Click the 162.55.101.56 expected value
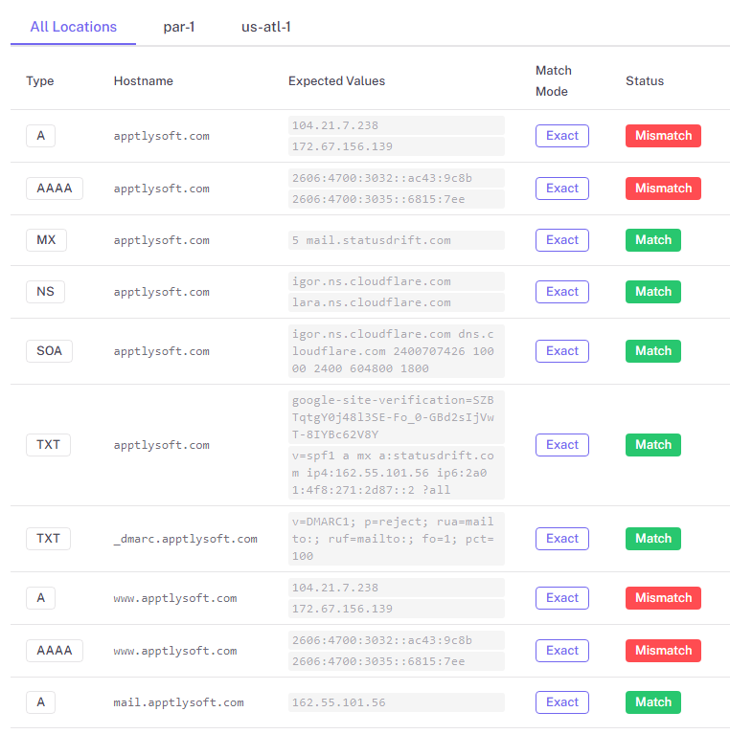This screenshot has width=730, height=734. pyautogui.click(x=339, y=702)
